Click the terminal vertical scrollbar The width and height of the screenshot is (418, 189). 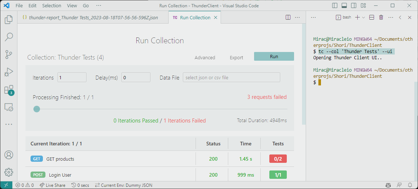click(416, 130)
